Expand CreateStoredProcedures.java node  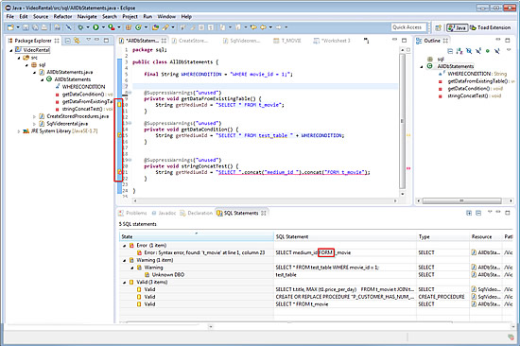[x=34, y=116]
